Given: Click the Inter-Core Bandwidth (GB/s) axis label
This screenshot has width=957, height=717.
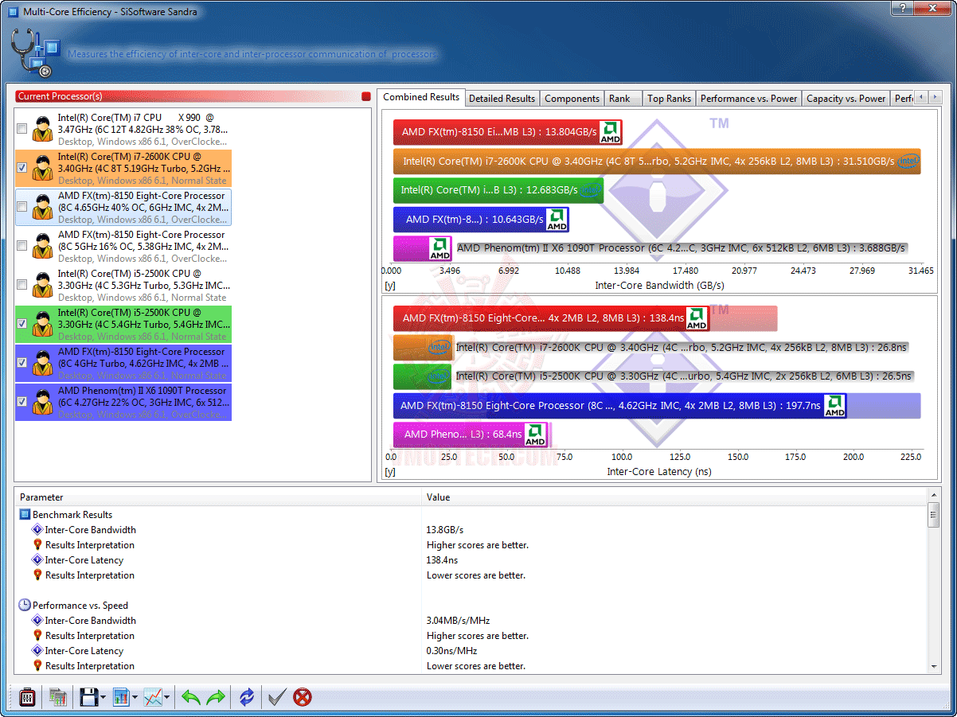Looking at the screenshot, I should click(659, 285).
